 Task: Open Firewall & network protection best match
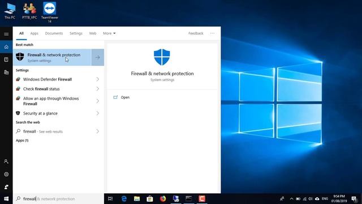pyautogui.click(x=53, y=57)
